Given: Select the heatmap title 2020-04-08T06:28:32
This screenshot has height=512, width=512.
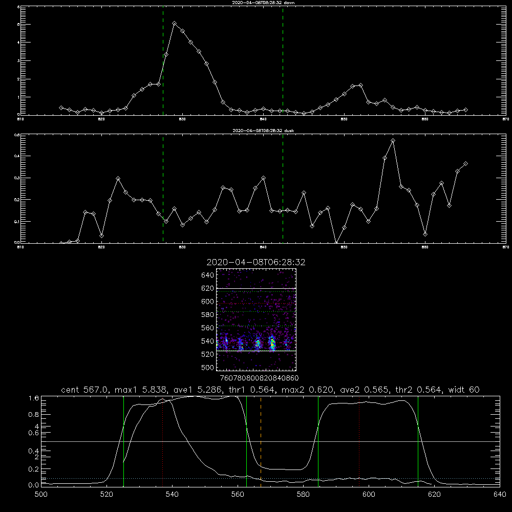Looking at the screenshot, I should point(256,262).
